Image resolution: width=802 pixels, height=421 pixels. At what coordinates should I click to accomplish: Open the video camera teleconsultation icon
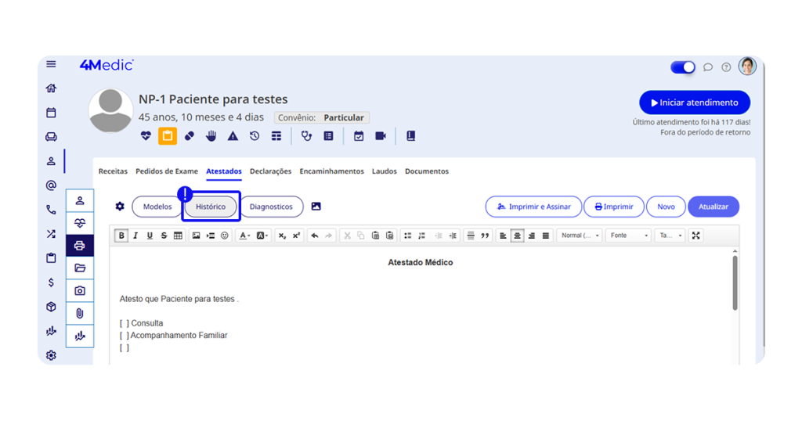[x=381, y=136]
